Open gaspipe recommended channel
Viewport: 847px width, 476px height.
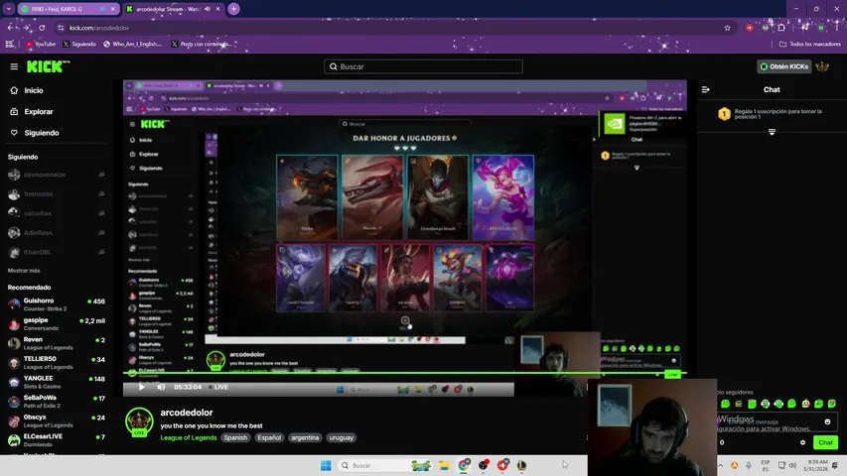[57, 324]
